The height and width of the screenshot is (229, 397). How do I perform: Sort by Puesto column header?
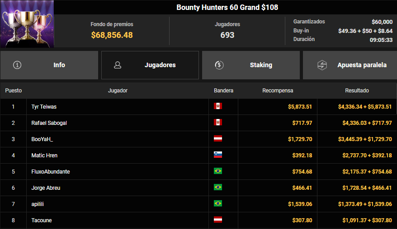(x=14, y=91)
